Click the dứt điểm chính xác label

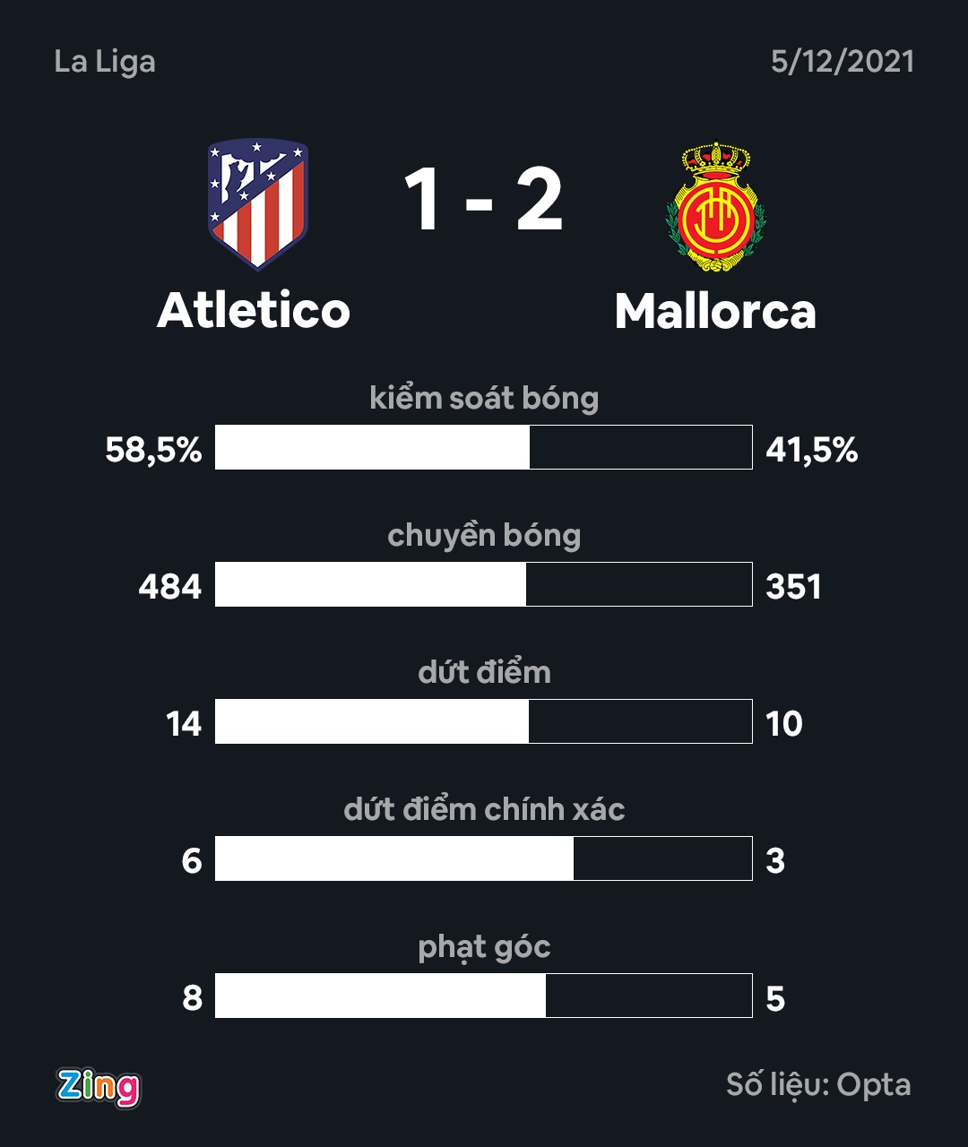click(484, 809)
